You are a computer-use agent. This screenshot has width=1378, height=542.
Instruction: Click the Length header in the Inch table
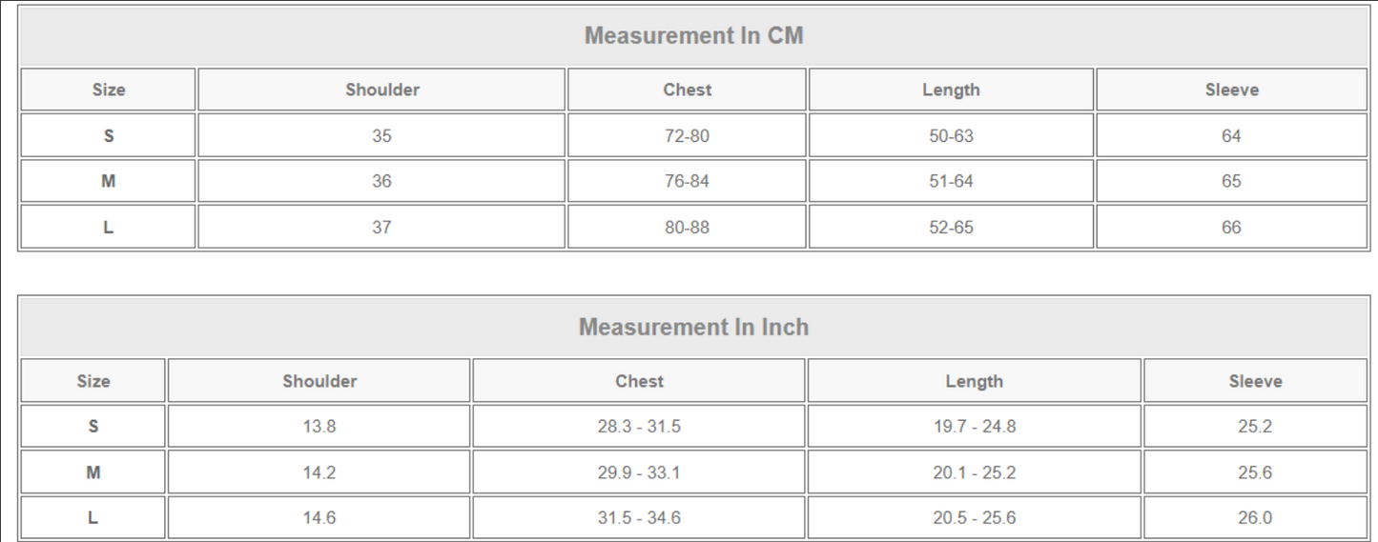[x=974, y=381]
